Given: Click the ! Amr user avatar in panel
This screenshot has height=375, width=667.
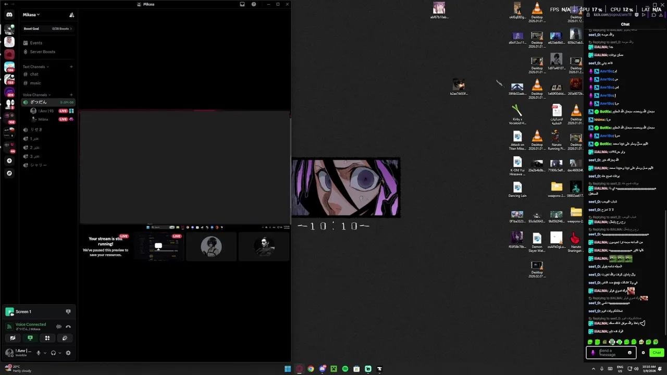Looking at the screenshot, I should [9, 353].
